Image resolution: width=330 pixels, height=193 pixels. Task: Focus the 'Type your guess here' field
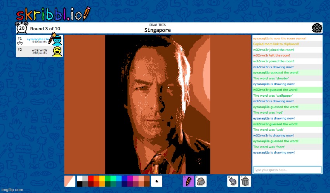click(287, 170)
